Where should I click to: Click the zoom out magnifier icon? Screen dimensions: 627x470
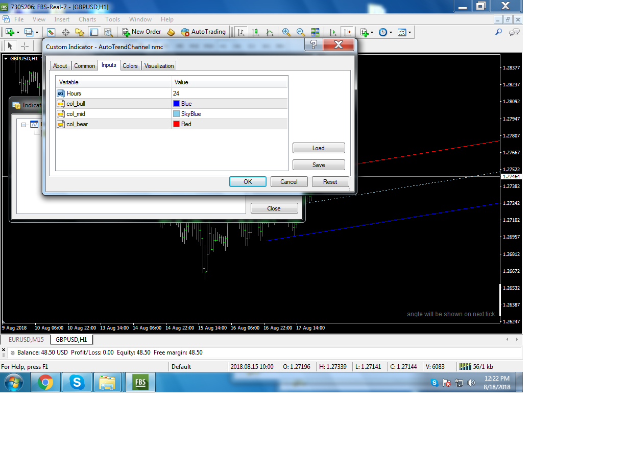pos(301,32)
